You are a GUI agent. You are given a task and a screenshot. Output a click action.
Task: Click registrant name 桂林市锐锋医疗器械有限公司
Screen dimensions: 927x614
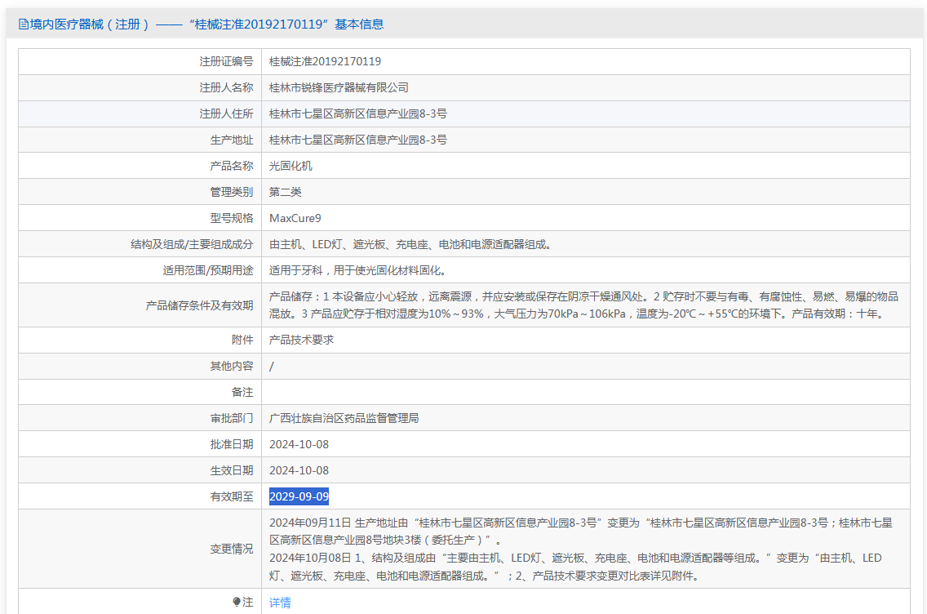click(x=339, y=87)
